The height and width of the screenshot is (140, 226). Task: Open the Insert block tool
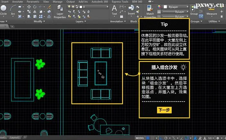tap(131, 10)
